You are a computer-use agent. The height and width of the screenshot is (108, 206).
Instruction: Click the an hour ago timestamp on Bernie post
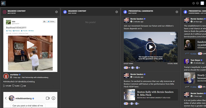pyautogui.click(x=198, y=22)
